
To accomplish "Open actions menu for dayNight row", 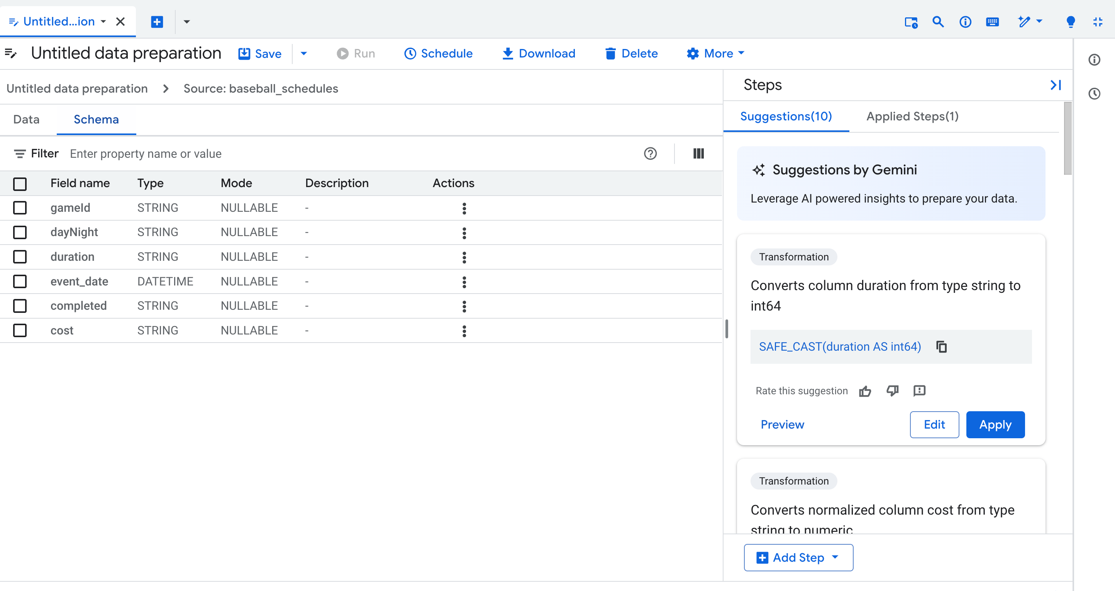I will point(464,233).
